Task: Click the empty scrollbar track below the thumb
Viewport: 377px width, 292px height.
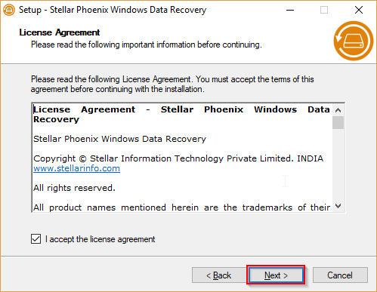Action: (338, 164)
